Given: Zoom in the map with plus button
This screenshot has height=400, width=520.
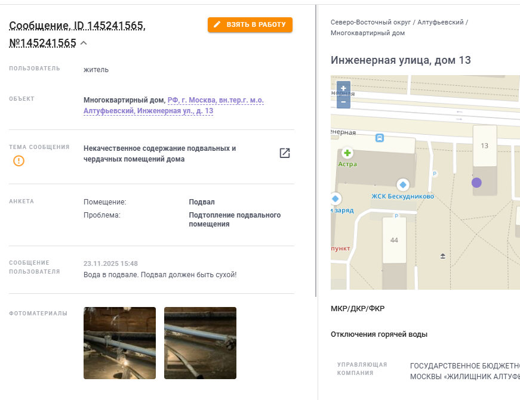Looking at the screenshot, I should 343,88.
